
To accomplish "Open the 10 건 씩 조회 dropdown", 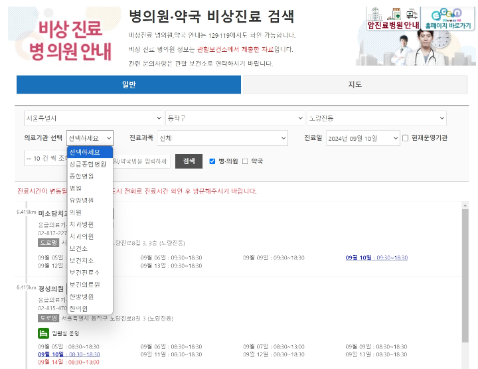I will pos(45,158).
